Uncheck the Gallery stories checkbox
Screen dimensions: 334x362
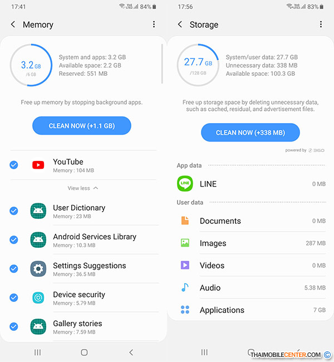pos(14,326)
